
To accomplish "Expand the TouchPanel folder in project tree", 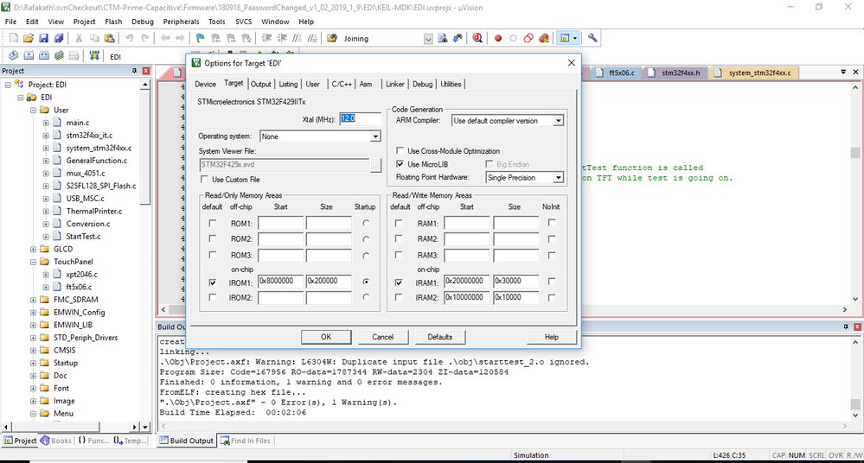I will point(34,261).
